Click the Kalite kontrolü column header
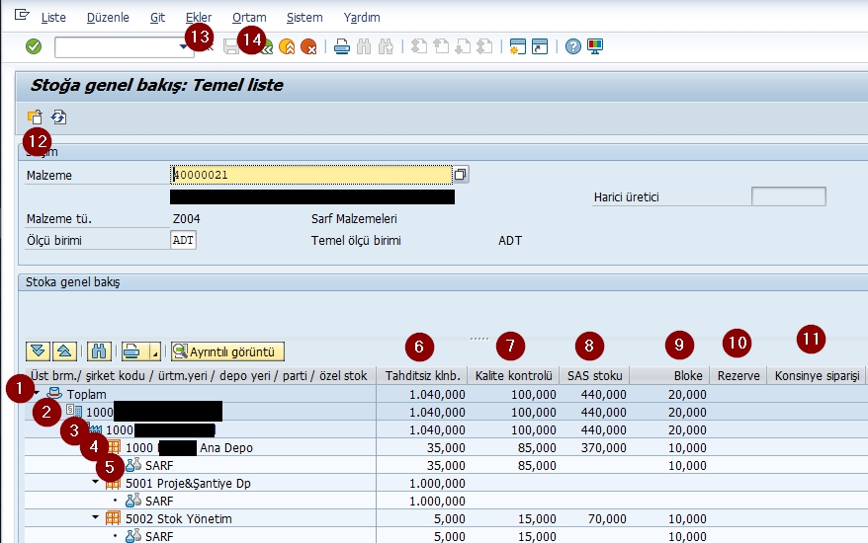Viewport: 868px width, 543px height. click(511, 376)
